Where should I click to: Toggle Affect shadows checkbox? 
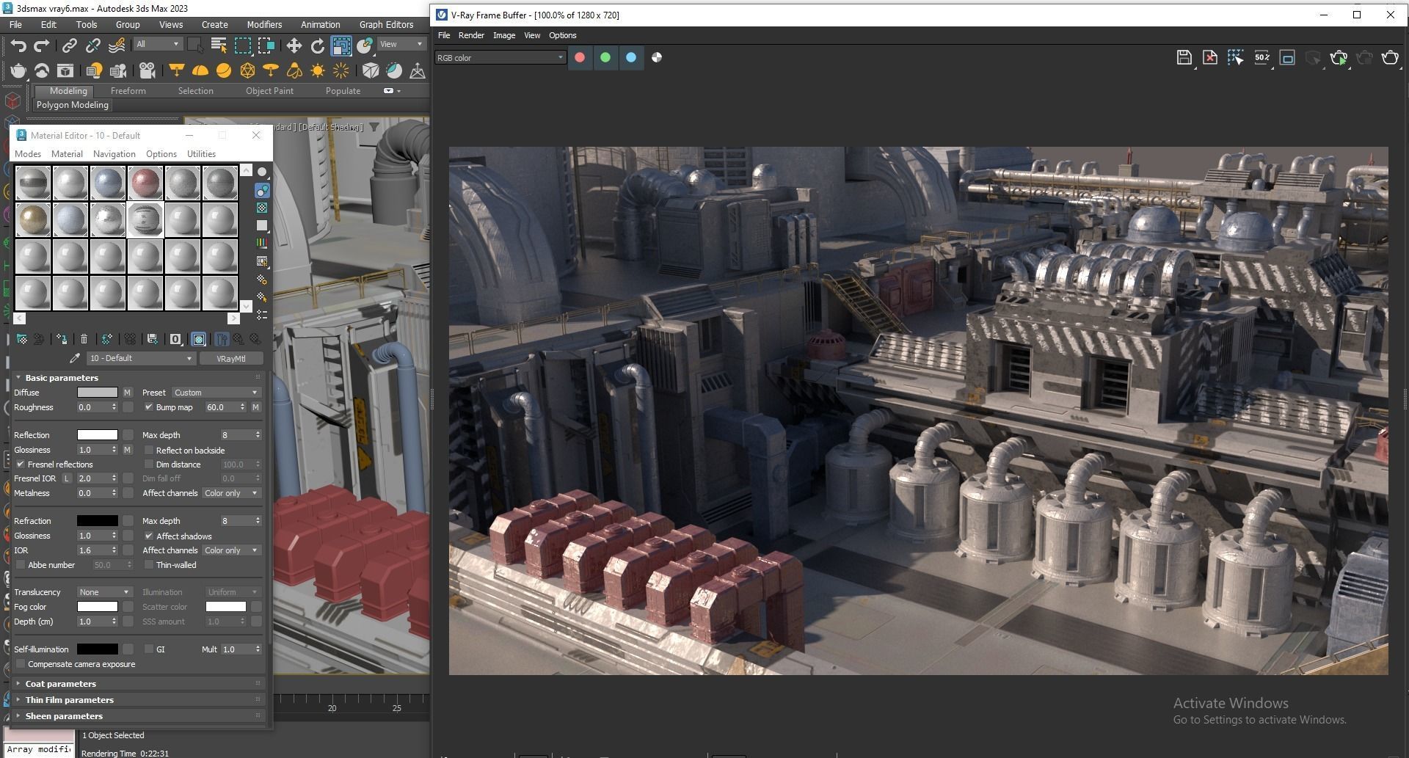(149, 536)
